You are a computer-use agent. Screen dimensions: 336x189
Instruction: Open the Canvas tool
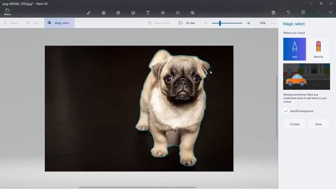point(177,13)
